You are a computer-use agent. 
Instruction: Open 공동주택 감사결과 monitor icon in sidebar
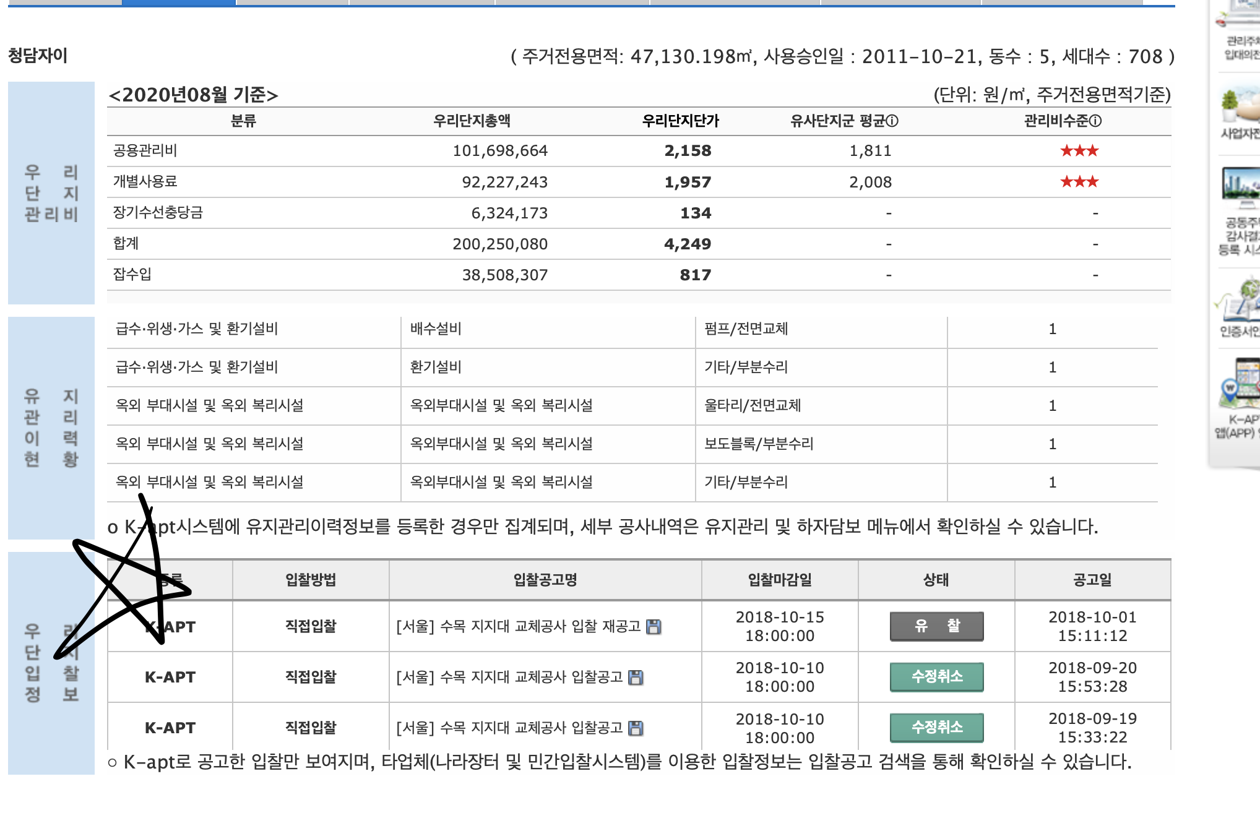pyautogui.click(x=1240, y=184)
